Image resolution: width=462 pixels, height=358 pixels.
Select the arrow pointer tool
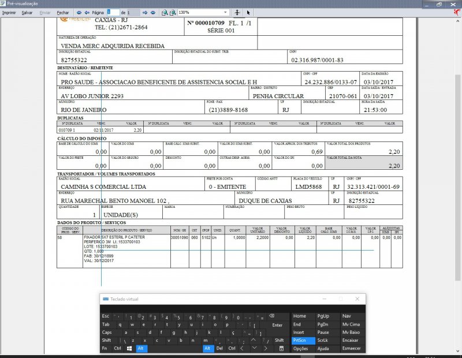click(248, 12)
